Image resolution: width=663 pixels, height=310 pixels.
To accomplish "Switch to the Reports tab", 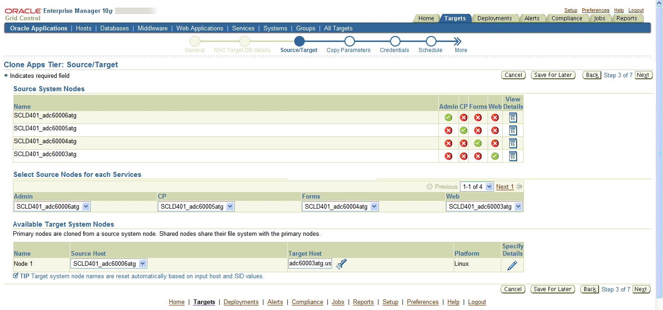I will (627, 18).
